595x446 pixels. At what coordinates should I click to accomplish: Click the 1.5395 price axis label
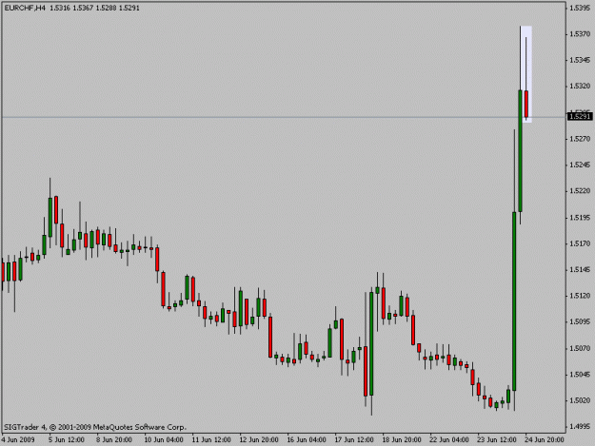point(580,8)
